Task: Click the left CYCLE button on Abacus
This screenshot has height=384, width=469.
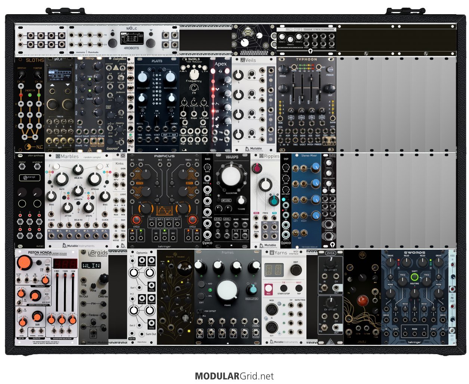Action: click(x=136, y=220)
